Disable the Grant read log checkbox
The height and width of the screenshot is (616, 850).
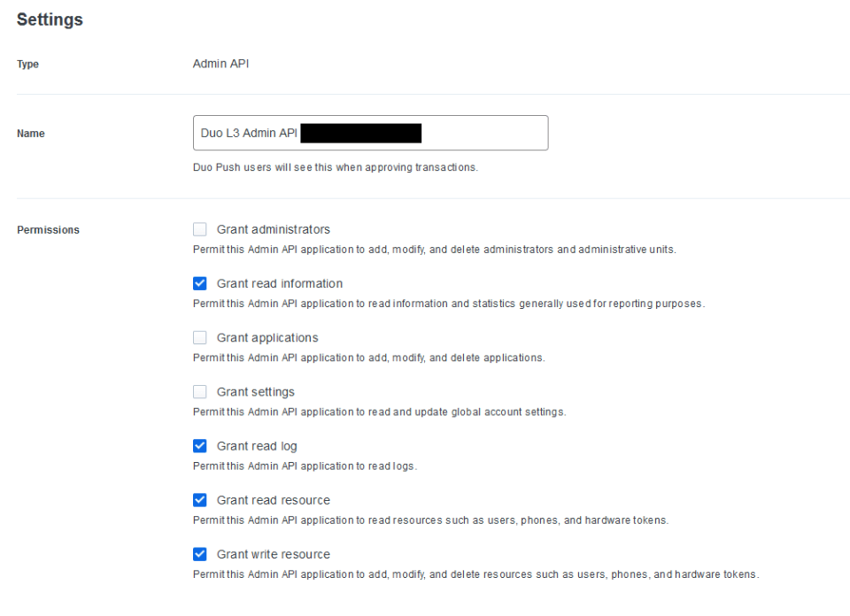coord(200,446)
